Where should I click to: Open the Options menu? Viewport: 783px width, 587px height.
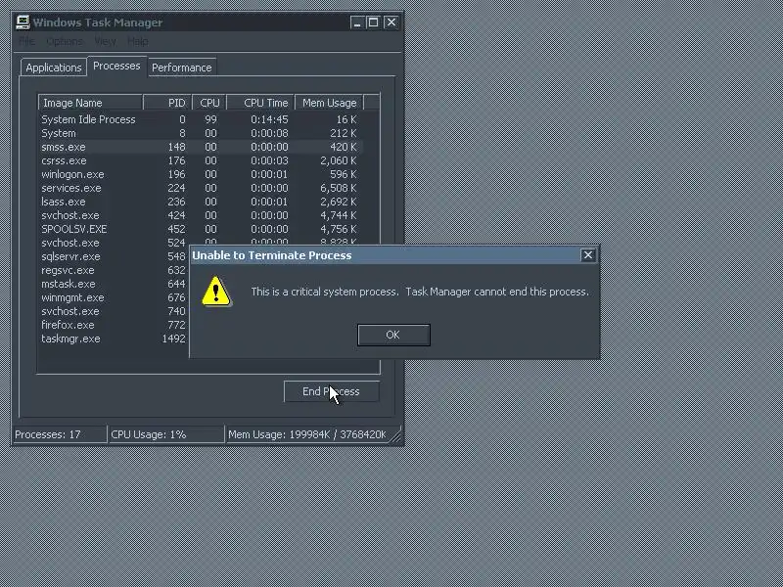(65, 41)
